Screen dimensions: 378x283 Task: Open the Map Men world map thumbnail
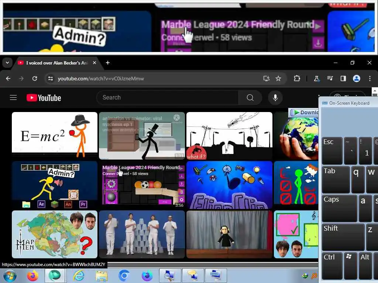[x=55, y=234]
